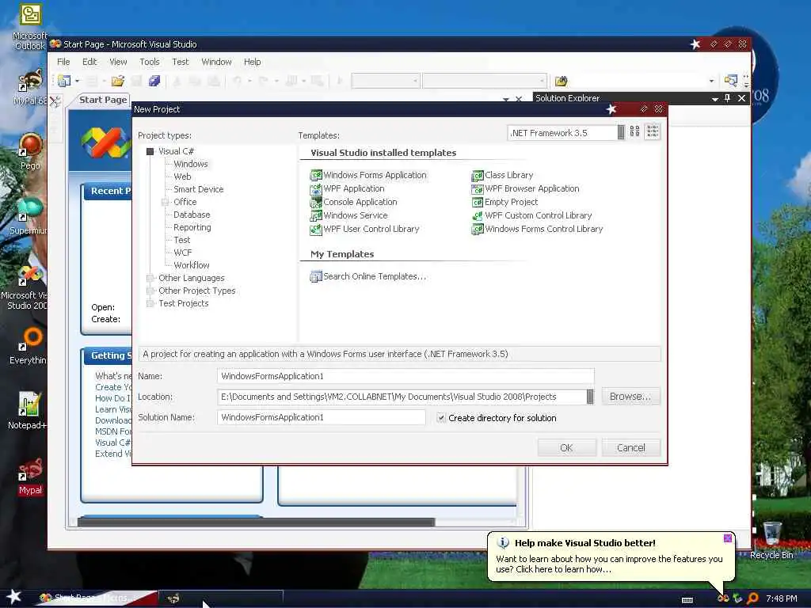The height and width of the screenshot is (608, 811).
Task: Select the Web project type
Action: click(182, 177)
